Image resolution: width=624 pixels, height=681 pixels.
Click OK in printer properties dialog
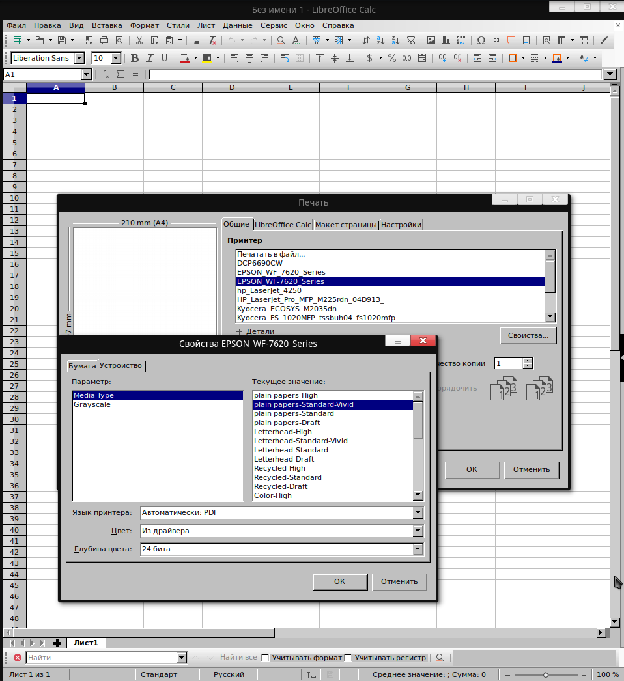tap(340, 581)
